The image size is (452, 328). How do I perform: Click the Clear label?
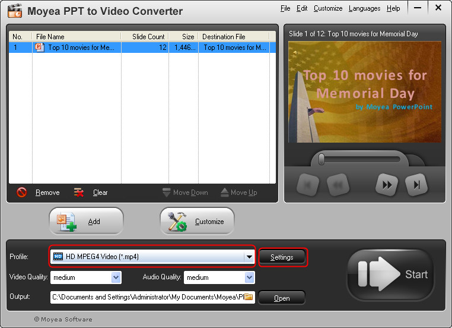100,193
